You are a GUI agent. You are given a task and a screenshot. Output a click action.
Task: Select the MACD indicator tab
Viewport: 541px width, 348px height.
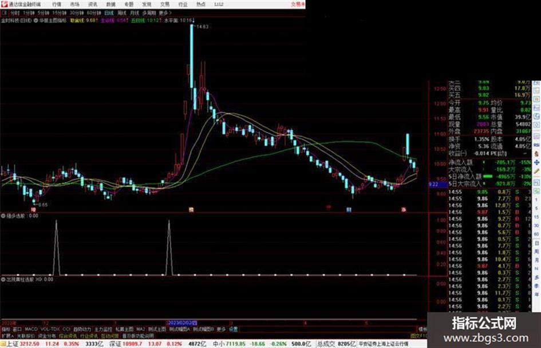[31, 329]
